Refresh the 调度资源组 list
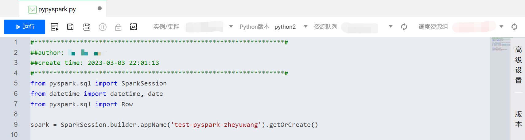Image resolution: width=525 pixels, height=140 pixels. (514, 27)
